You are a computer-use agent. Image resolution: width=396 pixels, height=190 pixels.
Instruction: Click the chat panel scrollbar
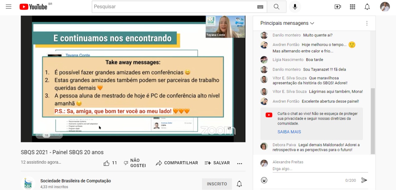(373, 121)
